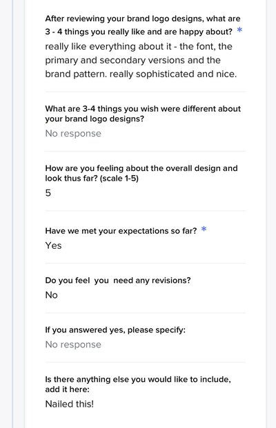Click the 'No' answer about revisions
Screen dimensions: 276x428
(x=51, y=295)
